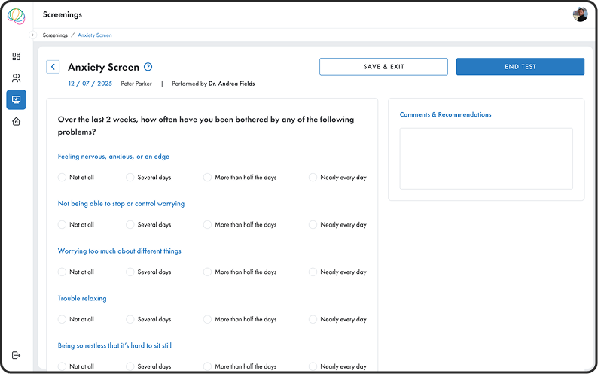The width and height of the screenshot is (598, 374).
Task: Expand the sidebar with the small chevron
Action: (x=33, y=35)
